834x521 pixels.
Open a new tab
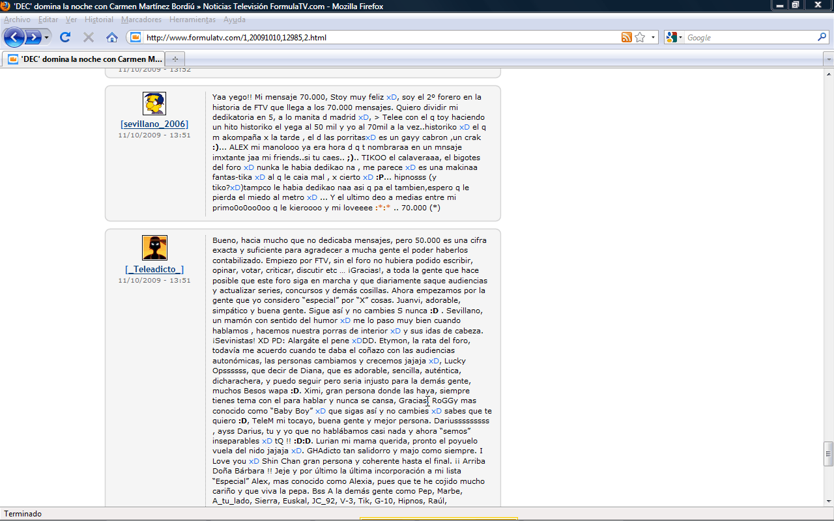click(x=175, y=59)
